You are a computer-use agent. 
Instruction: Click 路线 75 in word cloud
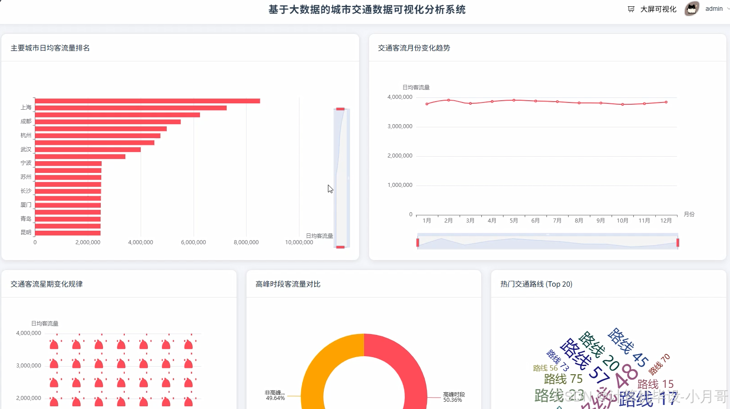tap(563, 379)
